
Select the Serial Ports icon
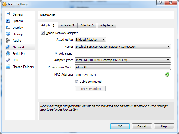coord(8,54)
